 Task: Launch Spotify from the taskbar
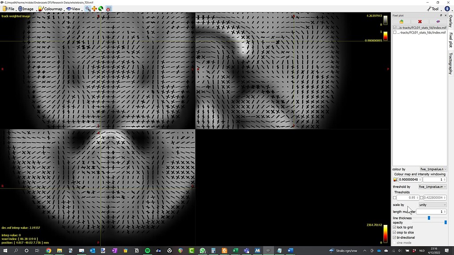(147, 251)
